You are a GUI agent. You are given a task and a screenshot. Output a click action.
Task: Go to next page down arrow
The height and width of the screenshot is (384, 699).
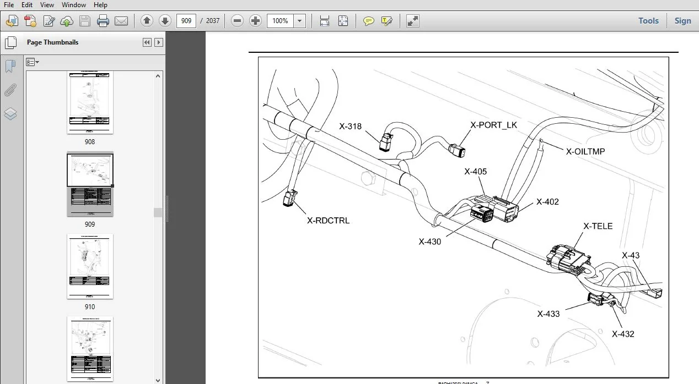click(165, 21)
